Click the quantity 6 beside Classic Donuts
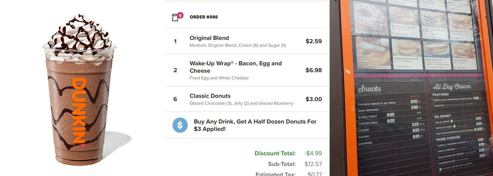The image size is (493, 176). 175,99
